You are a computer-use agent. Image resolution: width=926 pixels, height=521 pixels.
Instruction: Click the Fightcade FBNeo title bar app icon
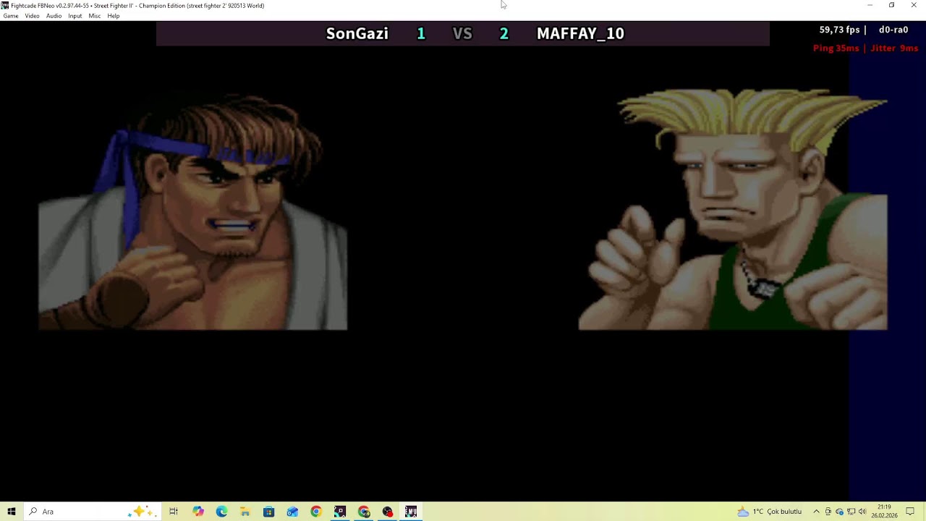tap(5, 5)
